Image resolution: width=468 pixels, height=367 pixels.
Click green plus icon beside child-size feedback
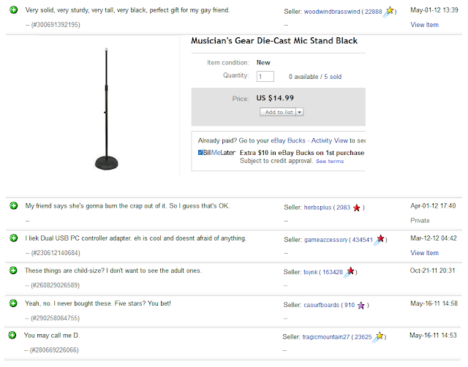pos(13,270)
